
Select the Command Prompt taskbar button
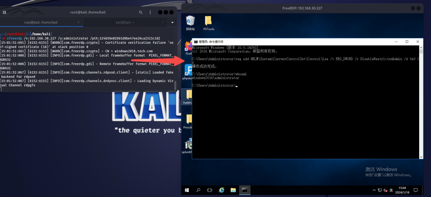(245, 190)
